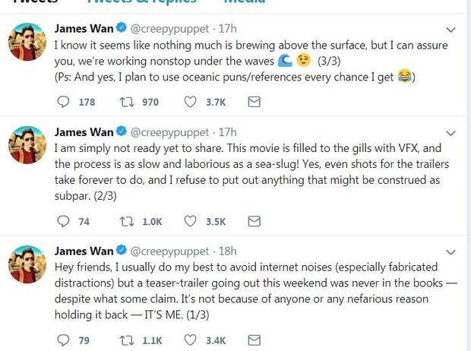471x351 pixels.
Task: Retweet the (3/3) oceanic puns tweet
Action: click(x=126, y=102)
